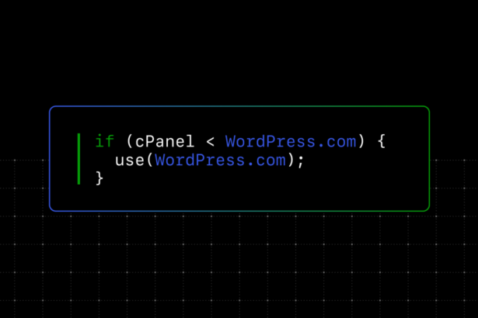478x318 pixels.
Task: Click the opening curly brace ending line one
Action: pos(382,141)
